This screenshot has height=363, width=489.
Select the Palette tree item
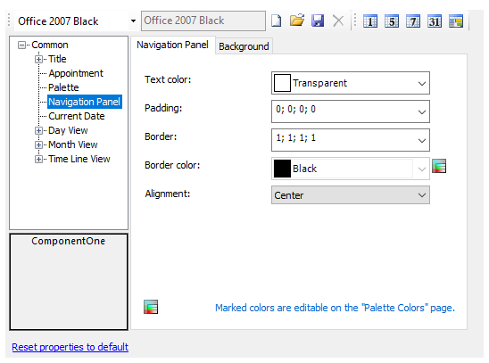(63, 87)
